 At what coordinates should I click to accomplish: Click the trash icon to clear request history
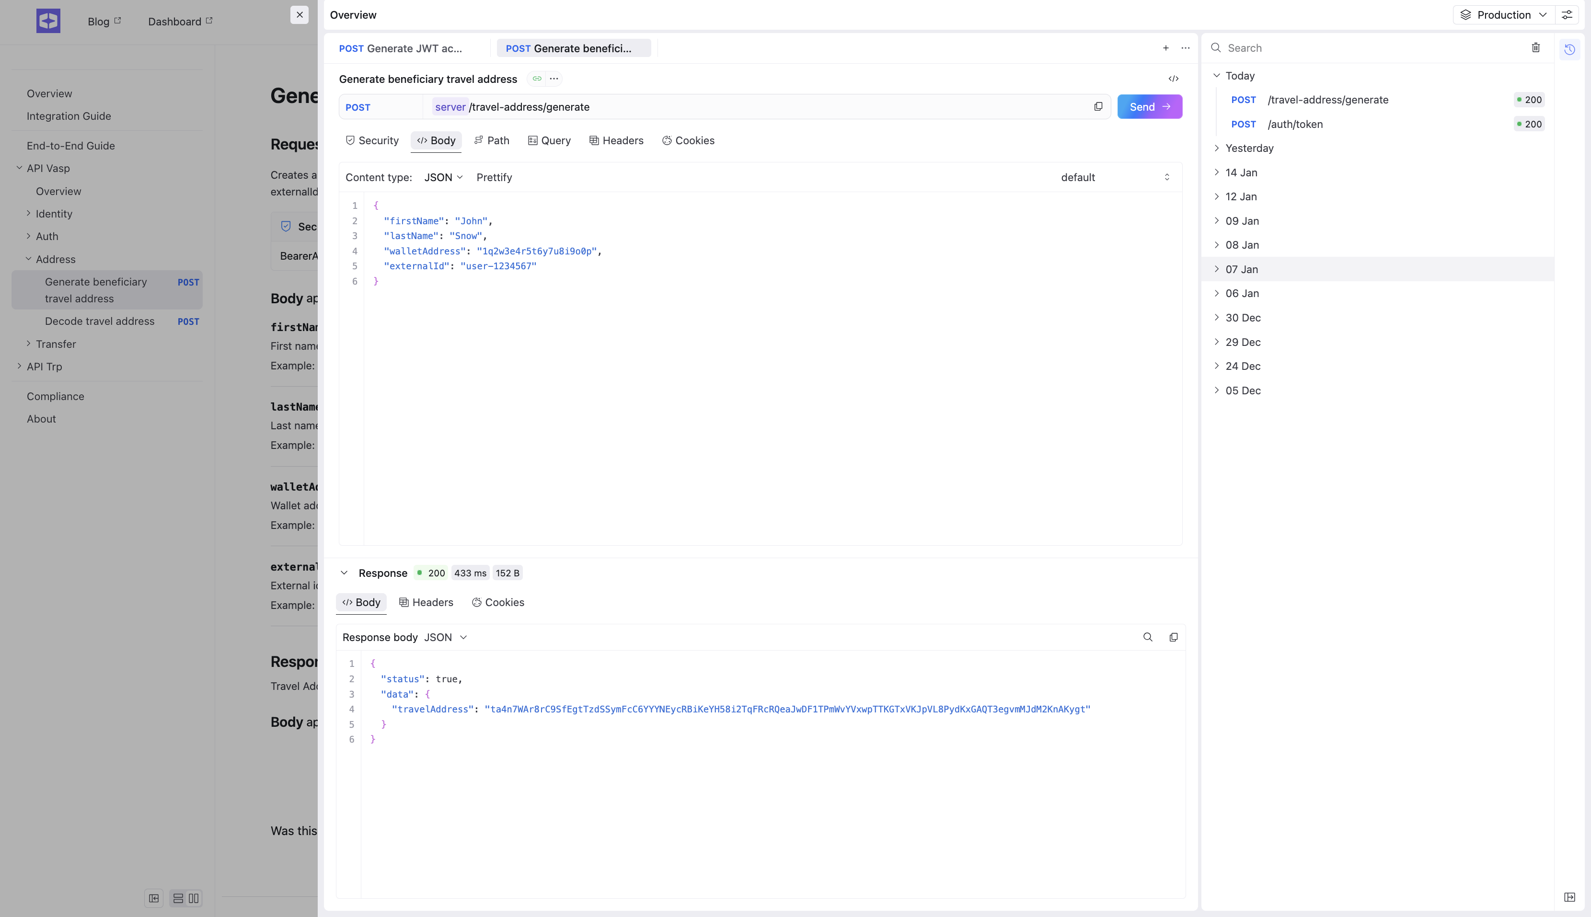(x=1535, y=48)
